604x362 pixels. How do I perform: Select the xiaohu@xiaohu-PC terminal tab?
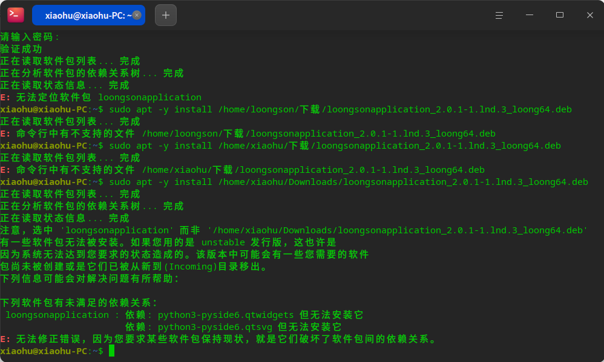pyautogui.click(x=88, y=15)
